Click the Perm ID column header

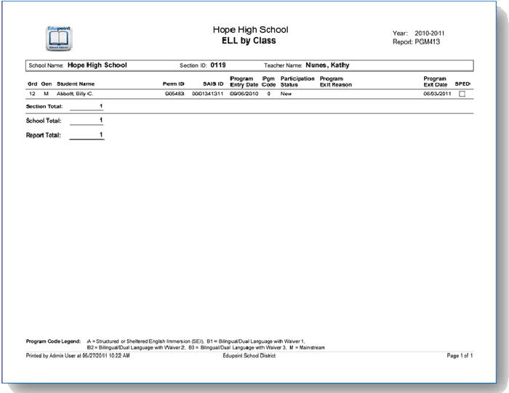click(x=174, y=84)
